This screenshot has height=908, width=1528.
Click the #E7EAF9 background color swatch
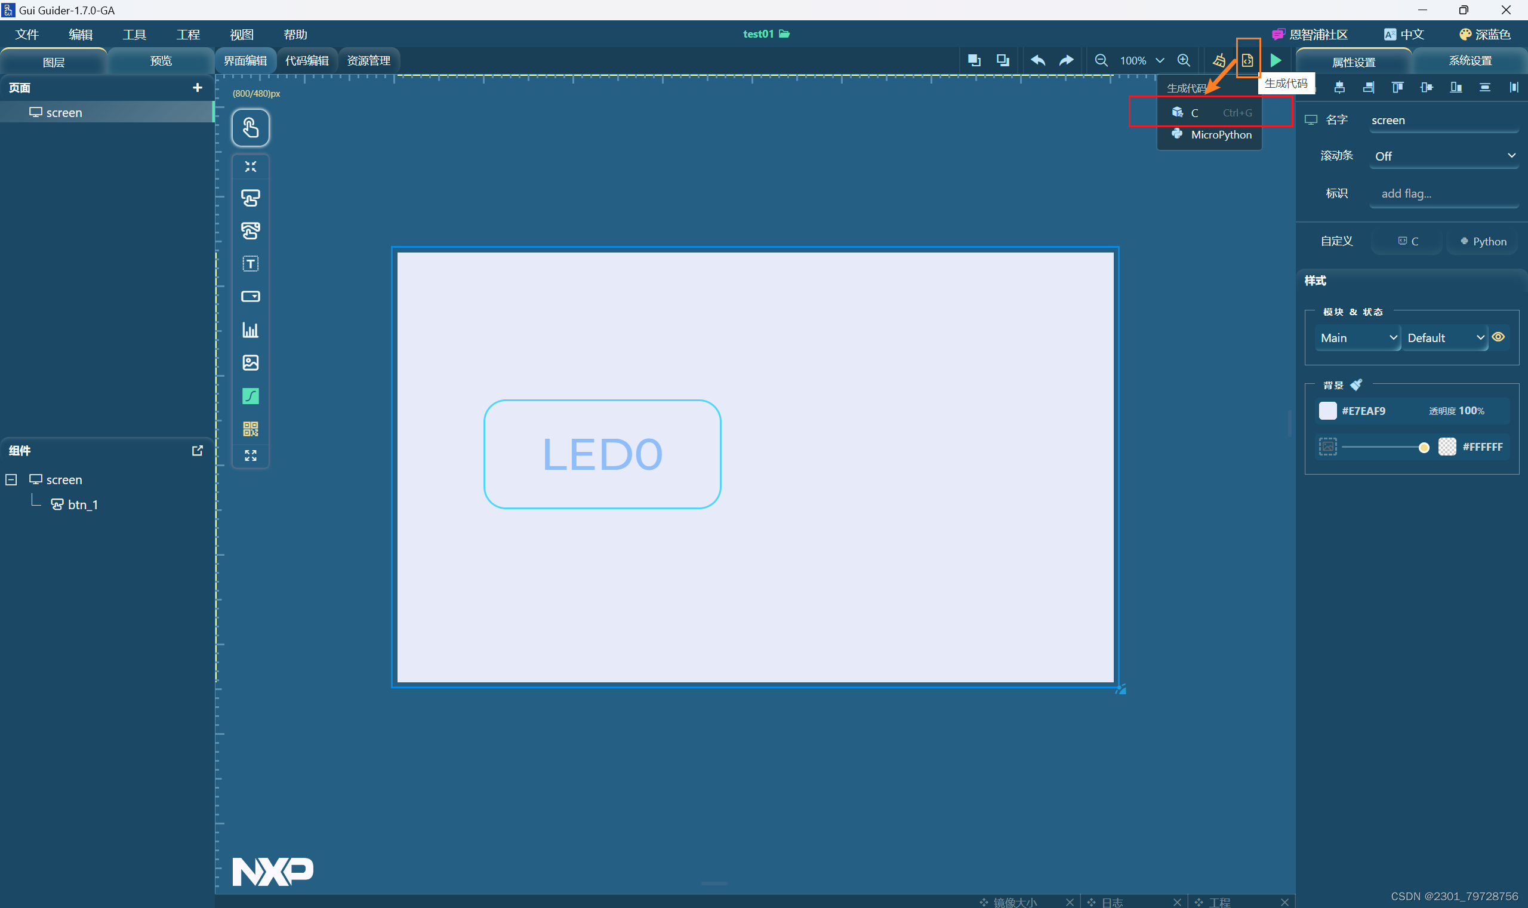point(1328,411)
